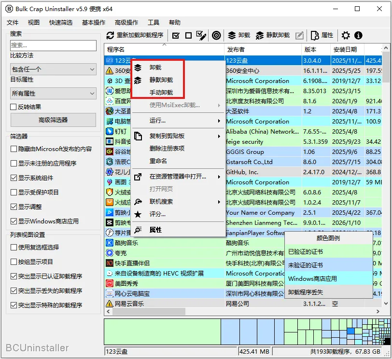Click the search input field
392x359 pixels.
click(53, 45)
